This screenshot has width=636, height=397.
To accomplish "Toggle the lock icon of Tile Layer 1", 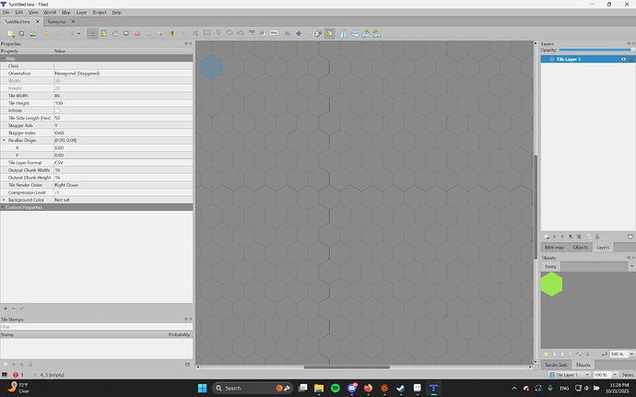I will pyautogui.click(x=632, y=59).
